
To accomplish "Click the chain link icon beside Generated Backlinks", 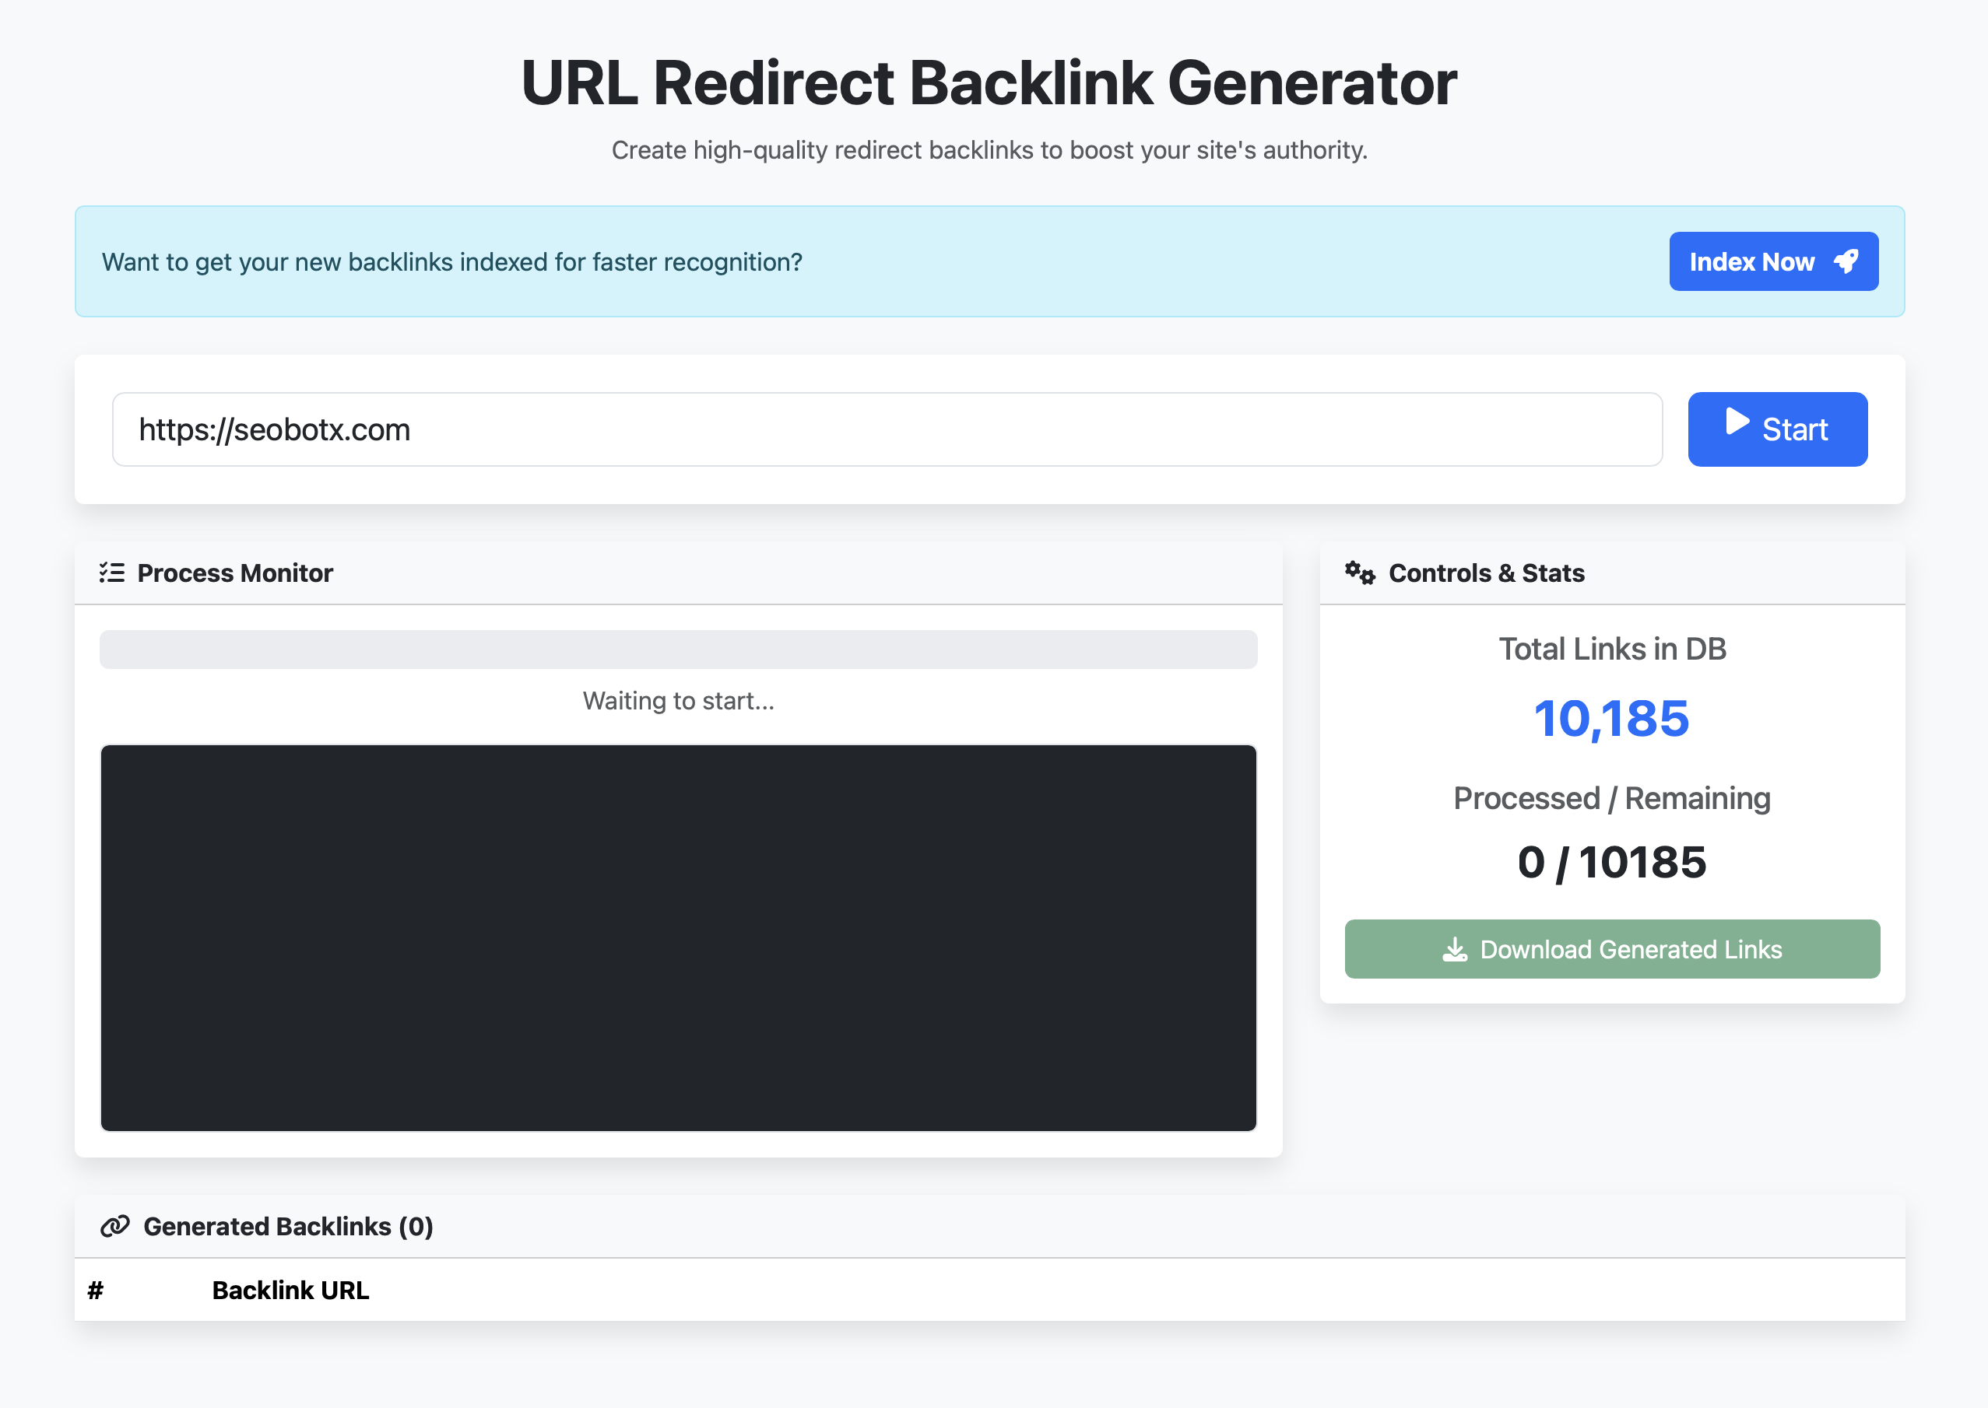I will point(115,1226).
